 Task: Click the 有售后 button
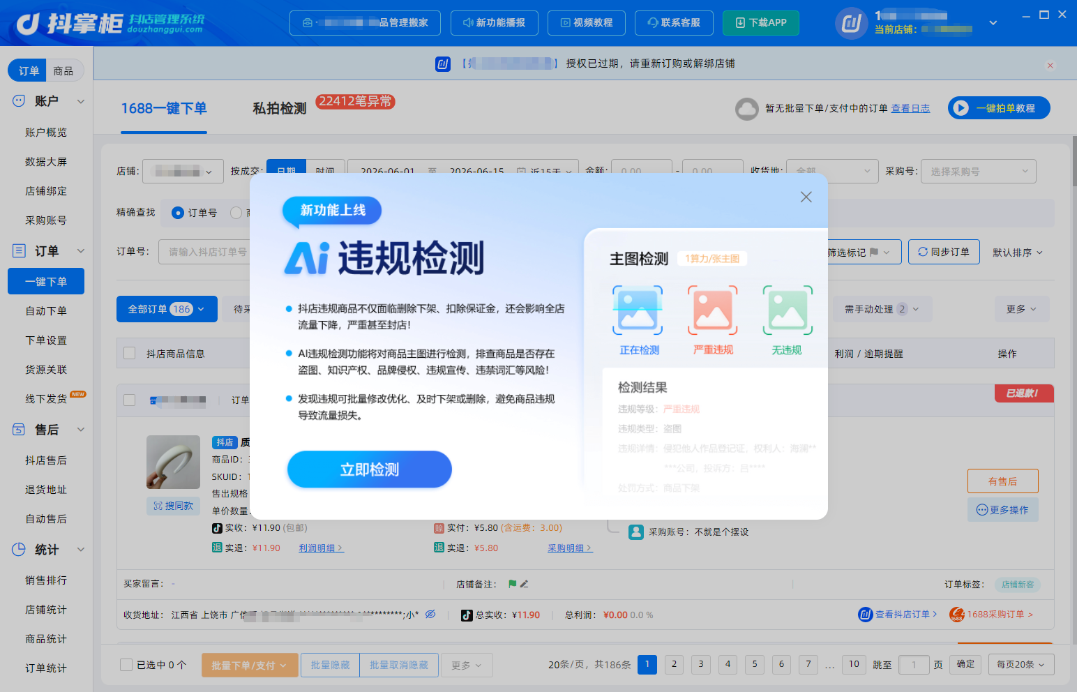[x=1002, y=481]
